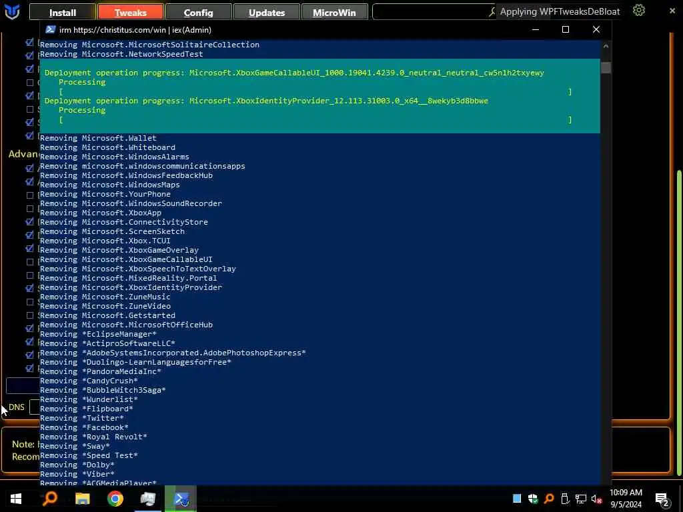Image resolution: width=683 pixels, height=512 pixels.
Task: Click 'Removing Microsoft.WindowsAlarms' line
Action: [x=115, y=157]
